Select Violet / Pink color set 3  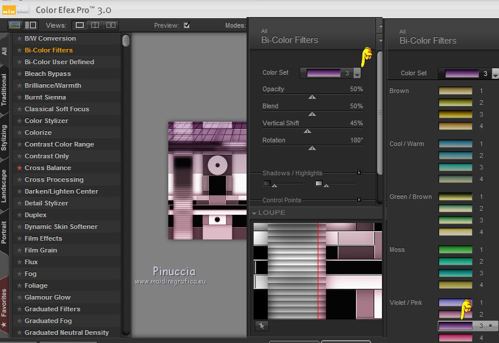pos(455,325)
